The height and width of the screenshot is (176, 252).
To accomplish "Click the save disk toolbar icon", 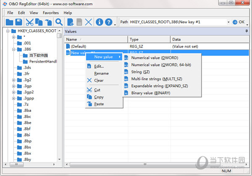I will 18,22.
